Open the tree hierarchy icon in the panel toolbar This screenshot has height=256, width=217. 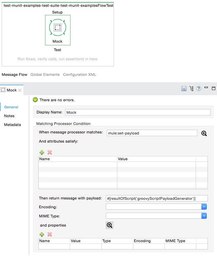pos(191,89)
